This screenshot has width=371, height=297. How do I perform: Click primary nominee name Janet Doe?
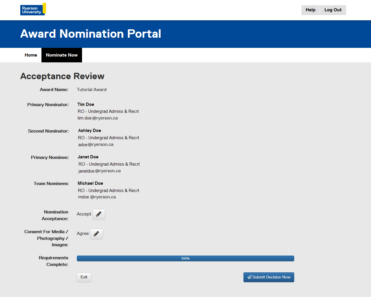click(88, 157)
